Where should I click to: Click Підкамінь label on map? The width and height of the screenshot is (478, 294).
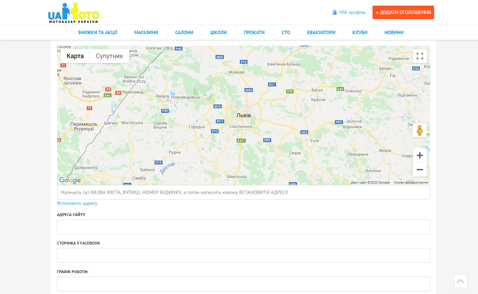point(407,95)
